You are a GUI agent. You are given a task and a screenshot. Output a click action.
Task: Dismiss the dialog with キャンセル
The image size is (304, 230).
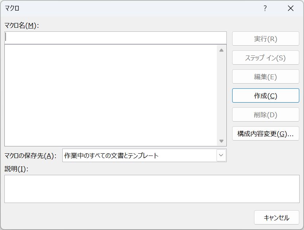coord(276,218)
